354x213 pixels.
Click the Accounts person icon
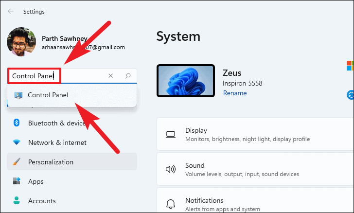pyautogui.click(x=17, y=200)
